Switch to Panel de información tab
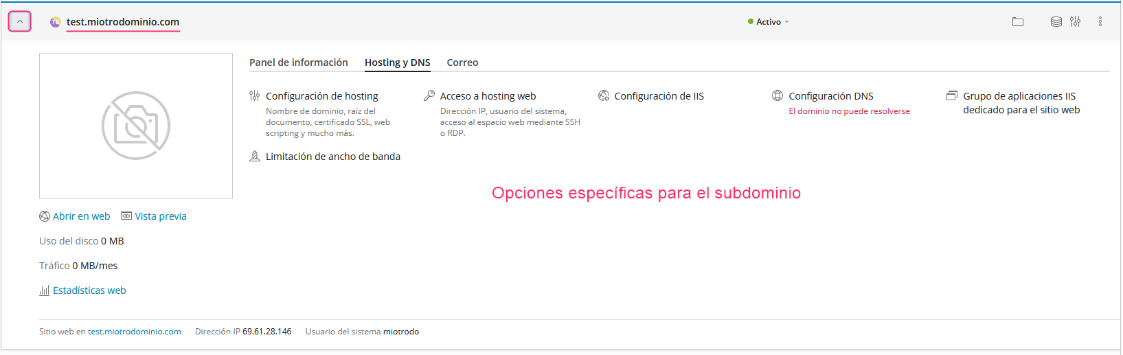This screenshot has width=1123, height=355. [298, 62]
